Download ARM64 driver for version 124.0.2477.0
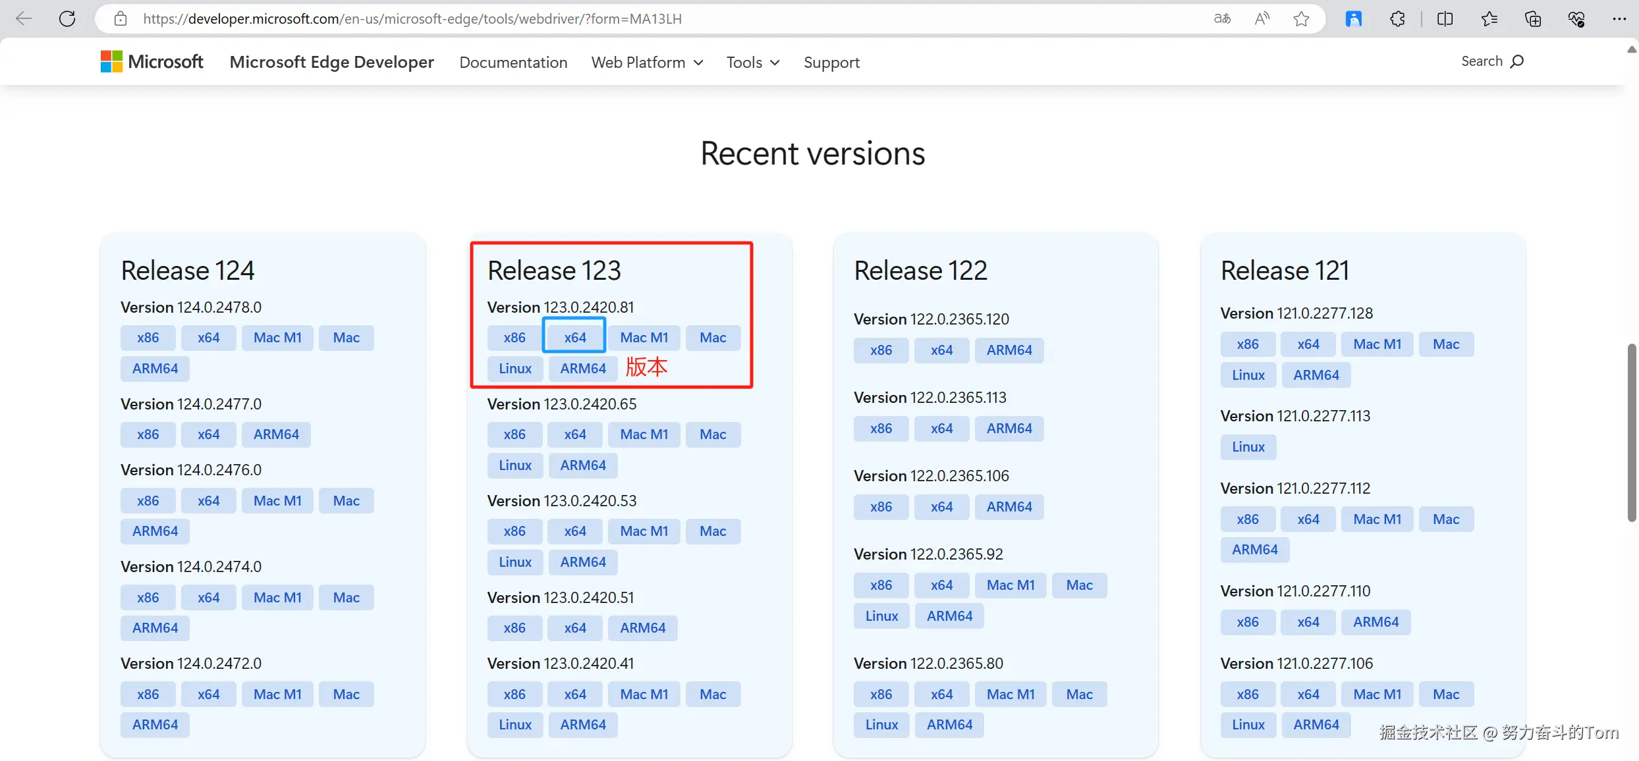The width and height of the screenshot is (1639, 761). (276, 434)
